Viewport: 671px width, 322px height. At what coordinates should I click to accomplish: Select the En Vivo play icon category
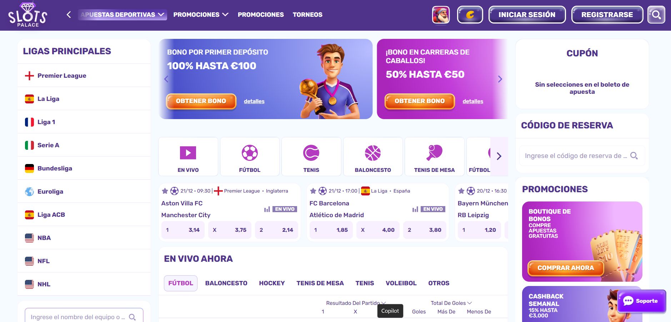[188, 153]
